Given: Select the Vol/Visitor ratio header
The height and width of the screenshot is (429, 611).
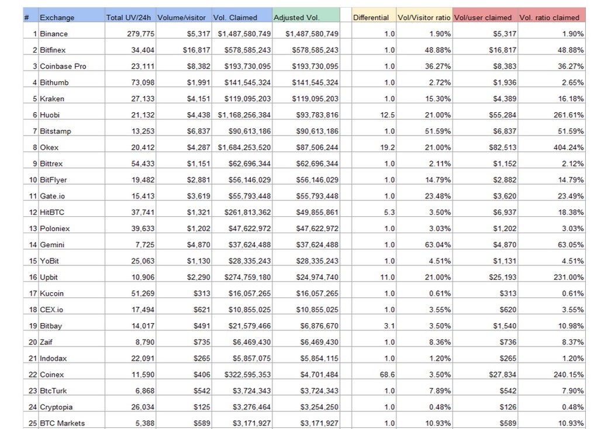Looking at the screenshot, I should click(424, 15).
